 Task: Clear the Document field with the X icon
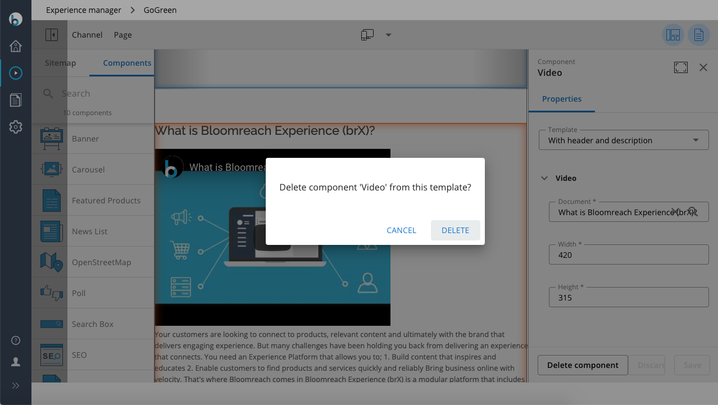(x=676, y=212)
